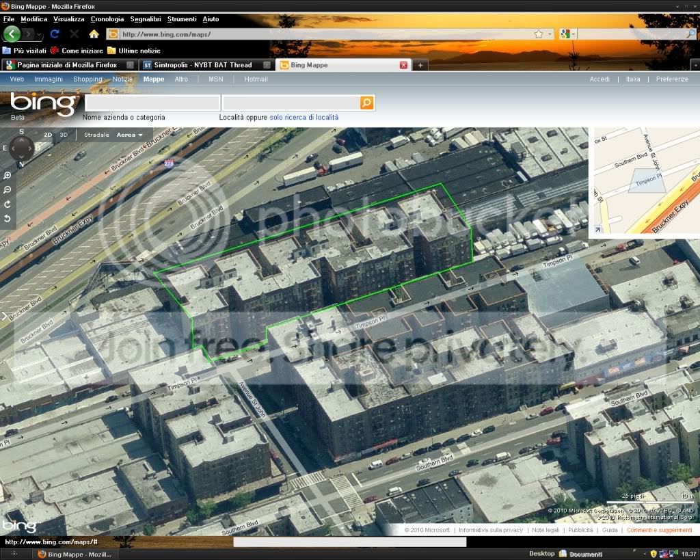
Task: Reload the page with the refresh icon
Action: (x=55, y=34)
